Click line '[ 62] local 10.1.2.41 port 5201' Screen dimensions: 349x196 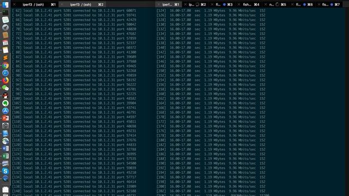(x=74, y=11)
